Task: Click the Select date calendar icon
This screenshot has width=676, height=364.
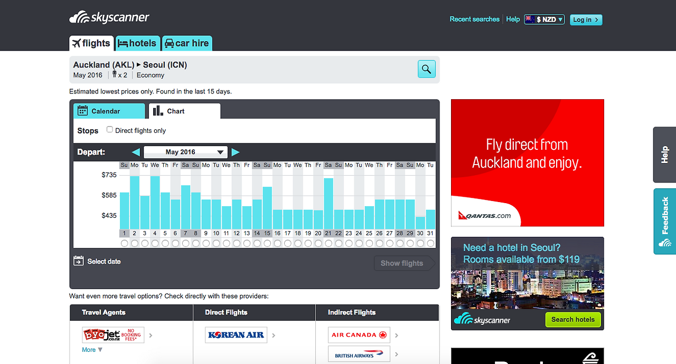Action: coord(79,261)
